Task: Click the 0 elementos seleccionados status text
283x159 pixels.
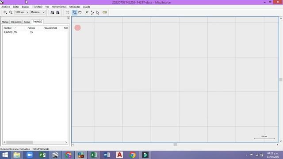Action: pyautogui.click(x=15, y=149)
